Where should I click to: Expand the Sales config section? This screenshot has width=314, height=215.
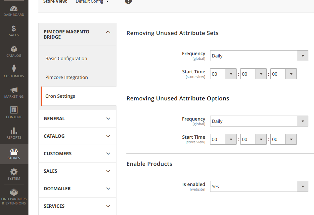[x=77, y=171]
